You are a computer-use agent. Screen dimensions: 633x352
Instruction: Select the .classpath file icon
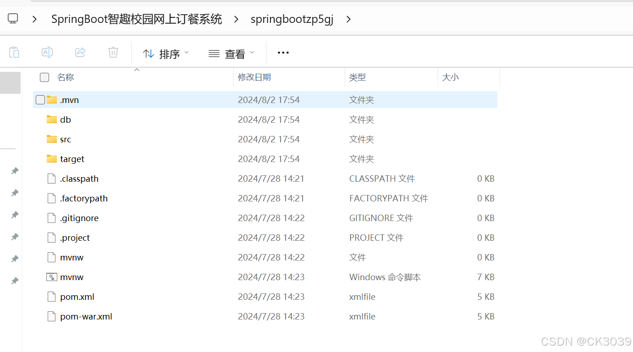52,179
